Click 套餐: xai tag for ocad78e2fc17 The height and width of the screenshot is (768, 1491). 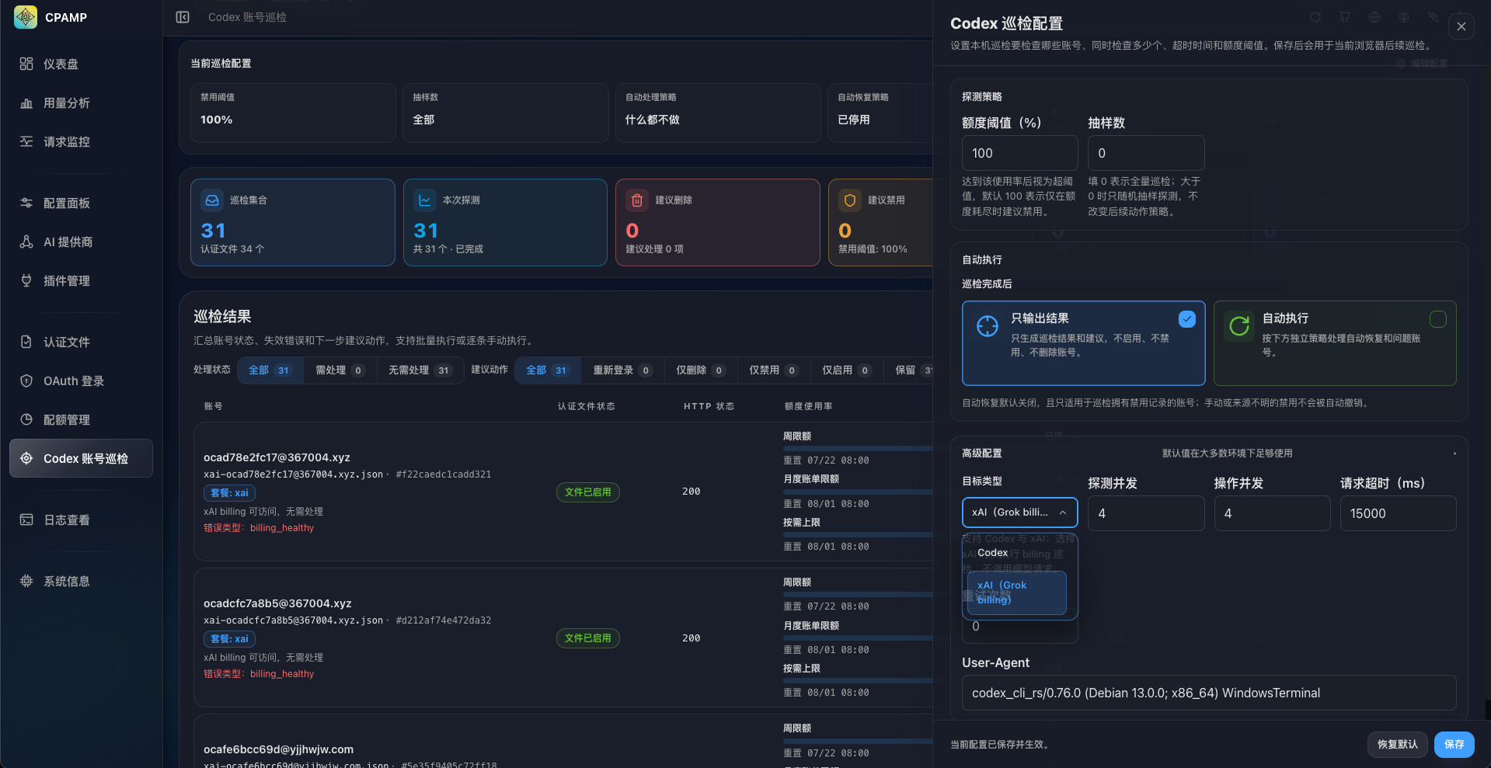(229, 492)
